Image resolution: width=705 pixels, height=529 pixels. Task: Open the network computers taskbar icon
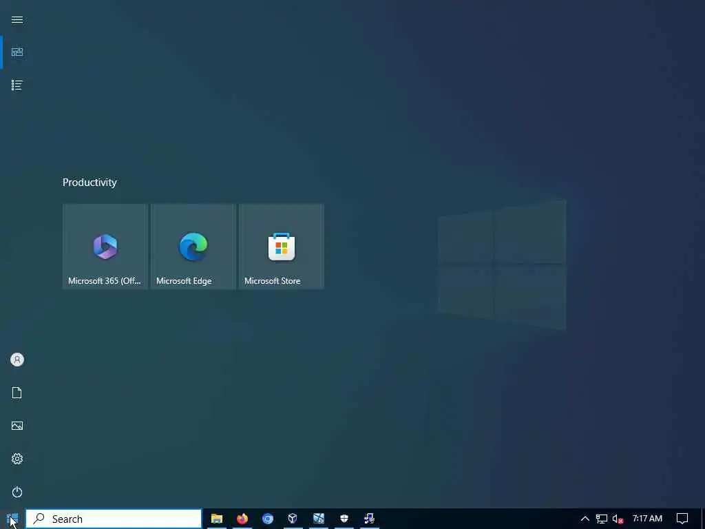click(370, 519)
